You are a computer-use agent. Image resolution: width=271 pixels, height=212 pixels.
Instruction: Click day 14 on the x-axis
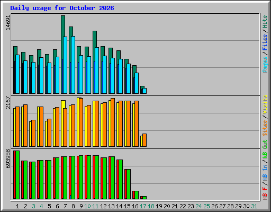[119, 206]
